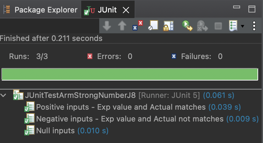Collapse JUnitTestArmStrongNumberJ8 tree node
Image resolution: width=263 pixels, height=143 pixels.
click(x=4, y=95)
